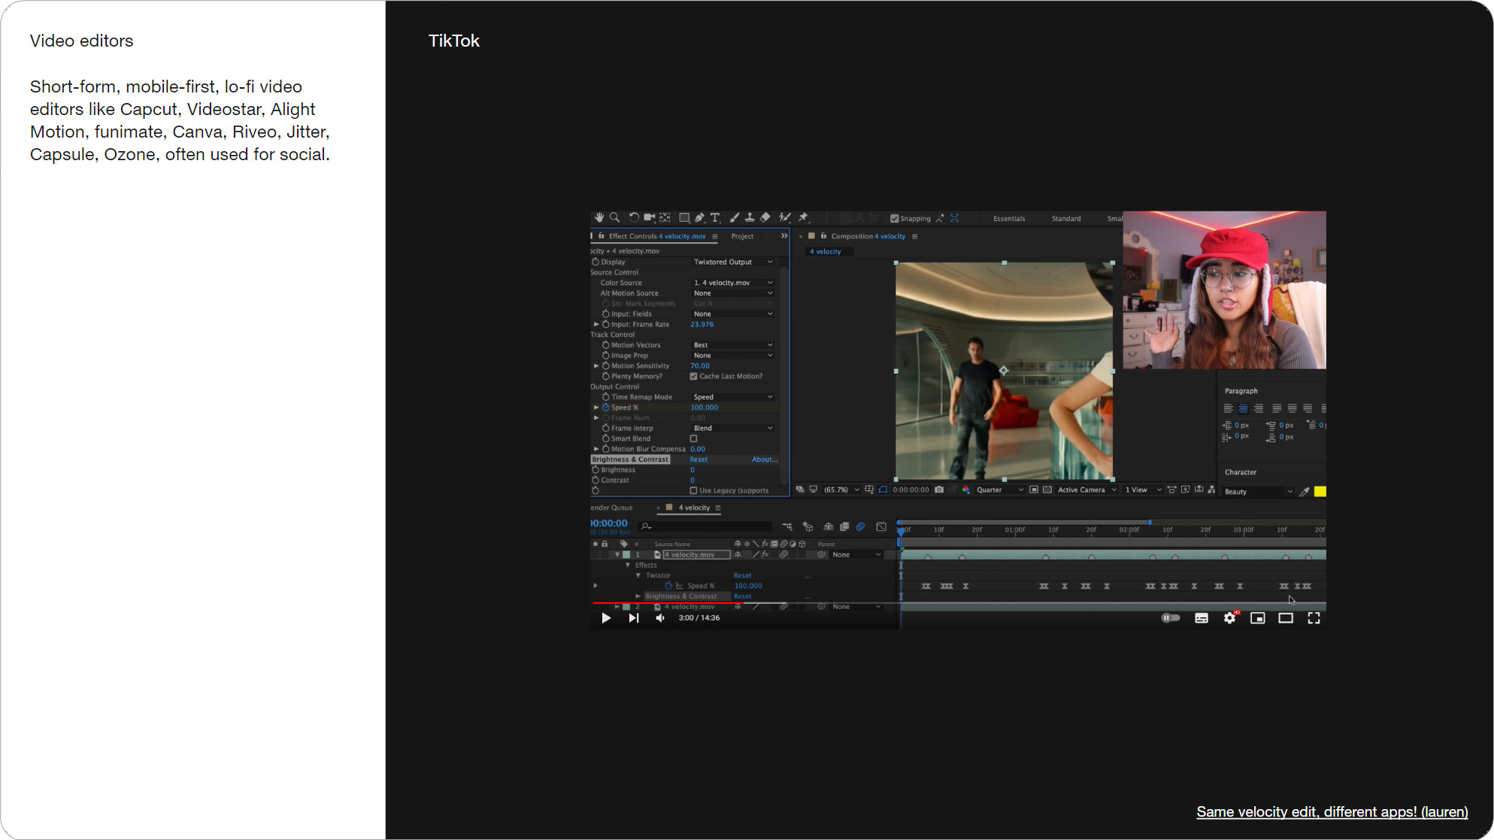Open the Active Camera dropdown
The height and width of the screenshot is (840, 1494).
click(1086, 490)
